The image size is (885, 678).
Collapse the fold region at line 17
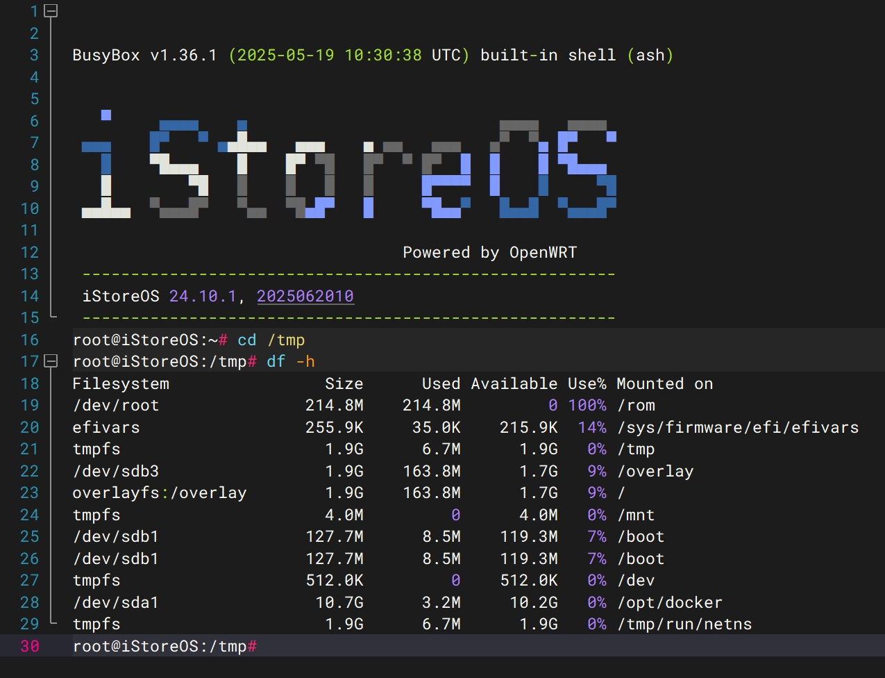pos(52,362)
